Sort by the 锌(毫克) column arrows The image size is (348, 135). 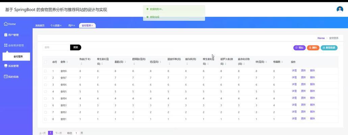pos(266,62)
